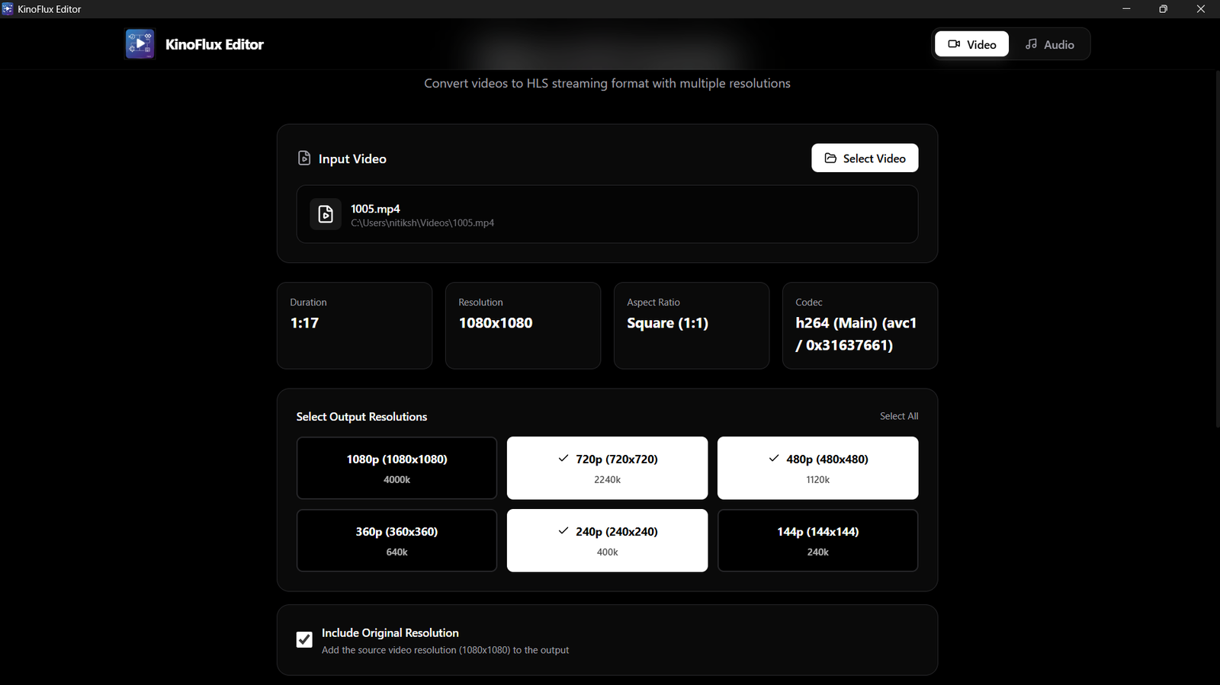Image resolution: width=1220 pixels, height=685 pixels.
Task: Switch to the Video tab
Action: [x=971, y=44]
